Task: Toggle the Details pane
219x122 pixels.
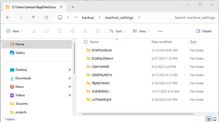Action: pyautogui.click(x=204, y=31)
